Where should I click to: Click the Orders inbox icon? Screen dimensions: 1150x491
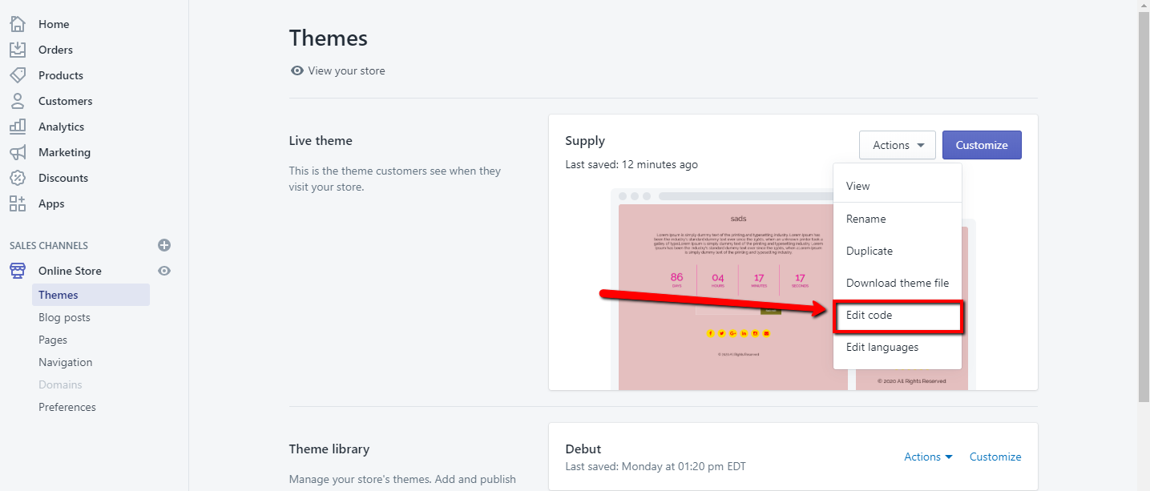[x=18, y=50]
